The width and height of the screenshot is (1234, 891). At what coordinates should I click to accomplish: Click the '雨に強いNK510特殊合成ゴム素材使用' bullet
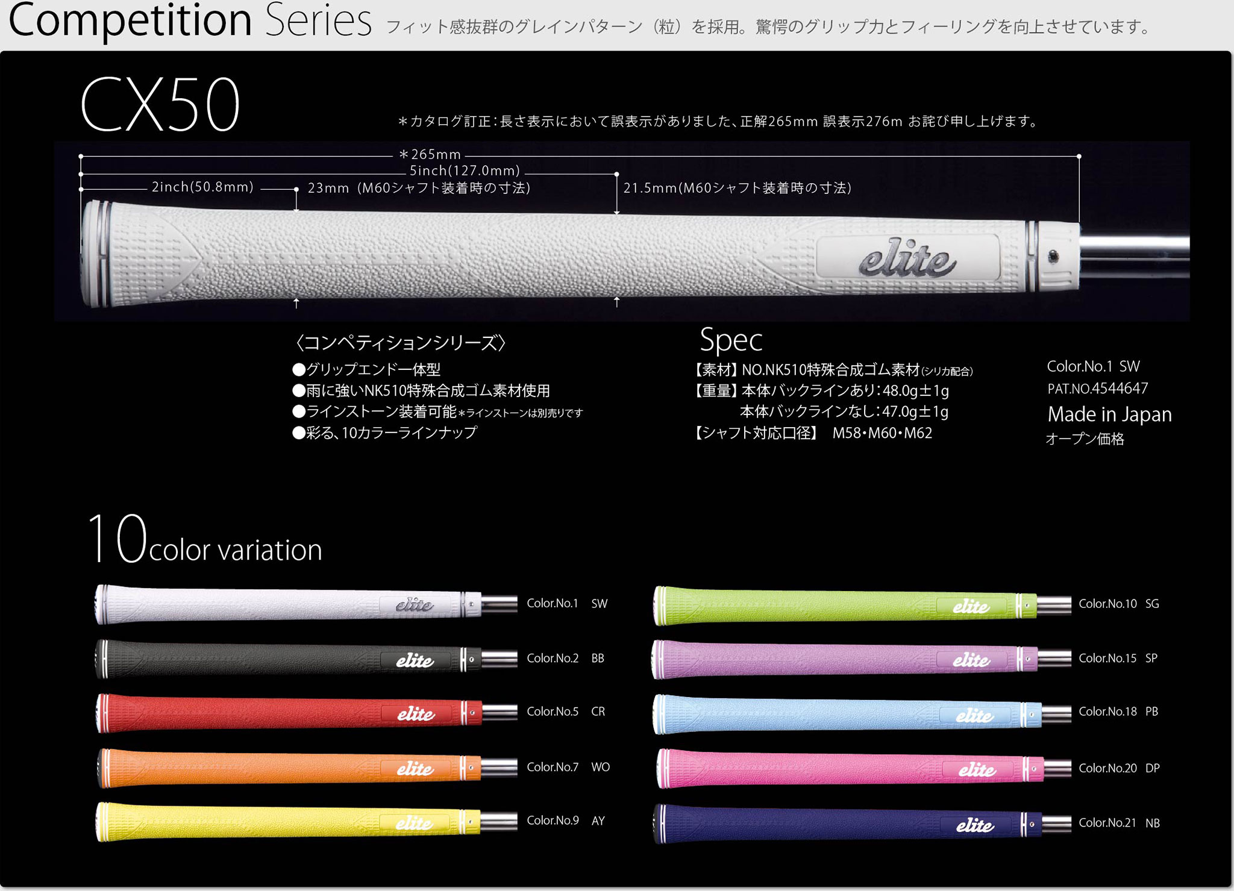coord(421,391)
